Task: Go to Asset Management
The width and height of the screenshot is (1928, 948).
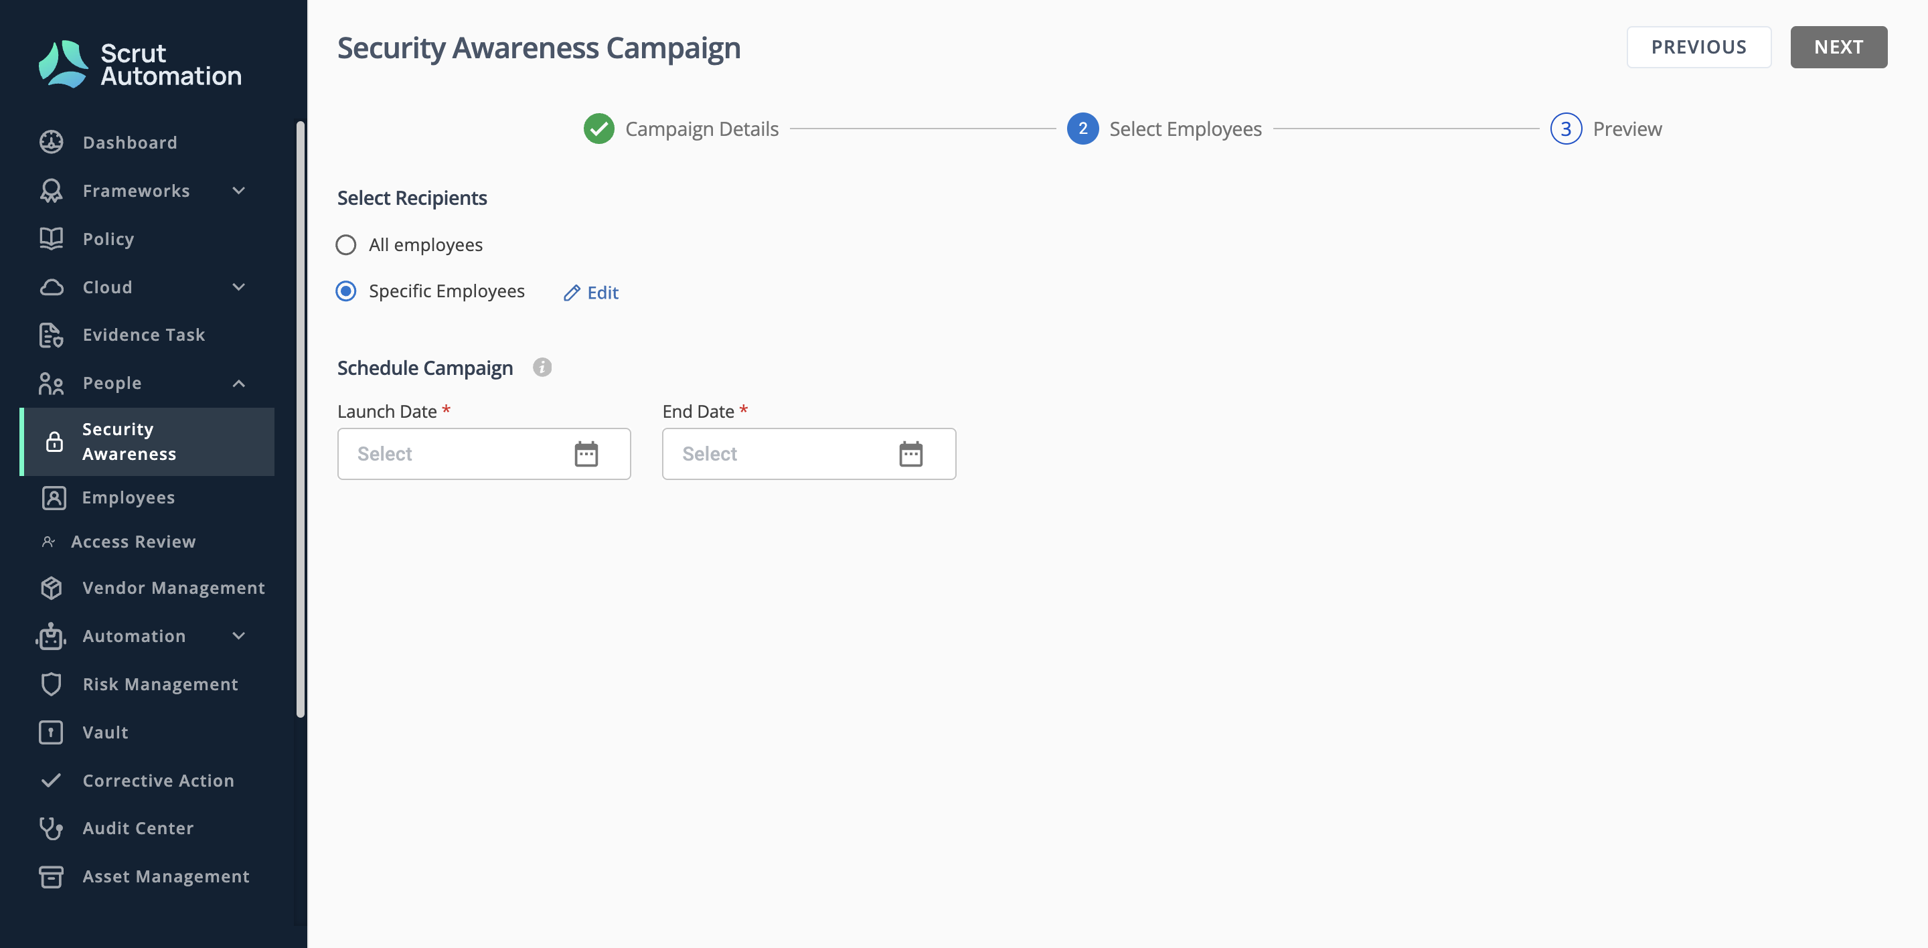Action: [x=166, y=877]
